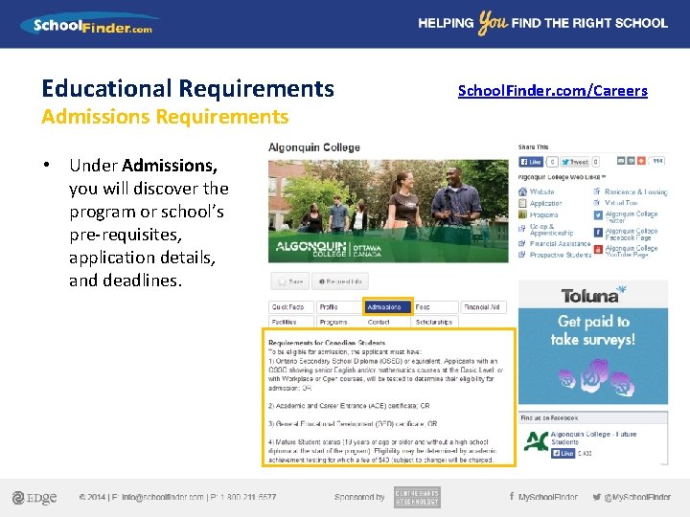Viewport: 690px width, 517px height.
Task: Click the clipboard icon beside Application
Action: click(x=522, y=203)
